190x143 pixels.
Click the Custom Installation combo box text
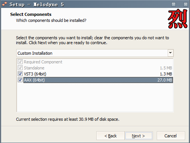click(35, 53)
